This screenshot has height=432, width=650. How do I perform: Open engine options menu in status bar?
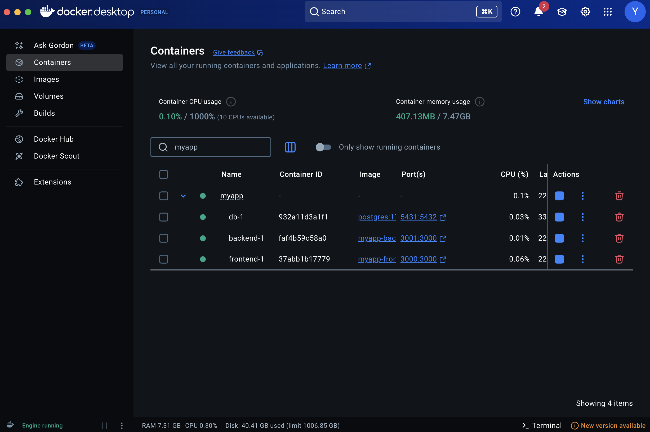point(122,425)
